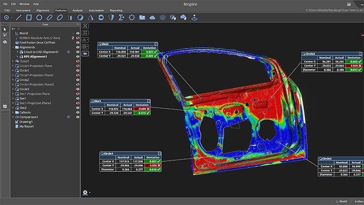The width and height of the screenshot is (364, 205).
Task: Select the arrow pointer tool in sidebar
Action: click(x=5, y=29)
